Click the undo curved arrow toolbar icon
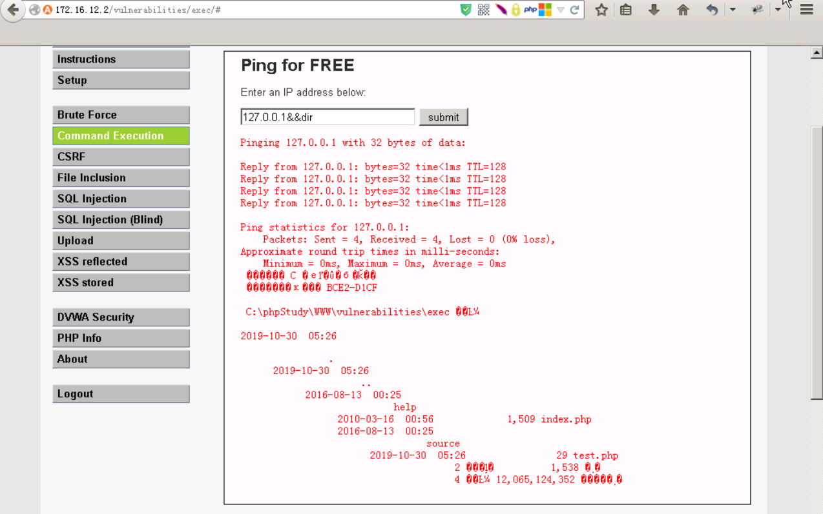Image resolution: width=823 pixels, height=514 pixels. coord(712,10)
